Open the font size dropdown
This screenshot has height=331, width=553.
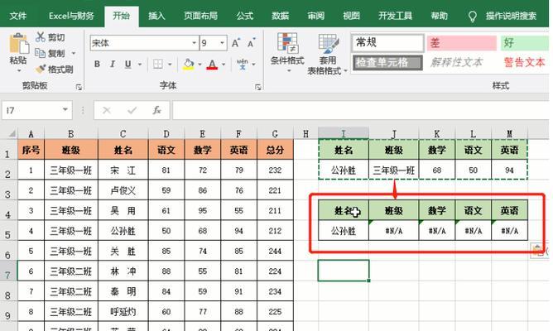pyautogui.click(x=222, y=43)
